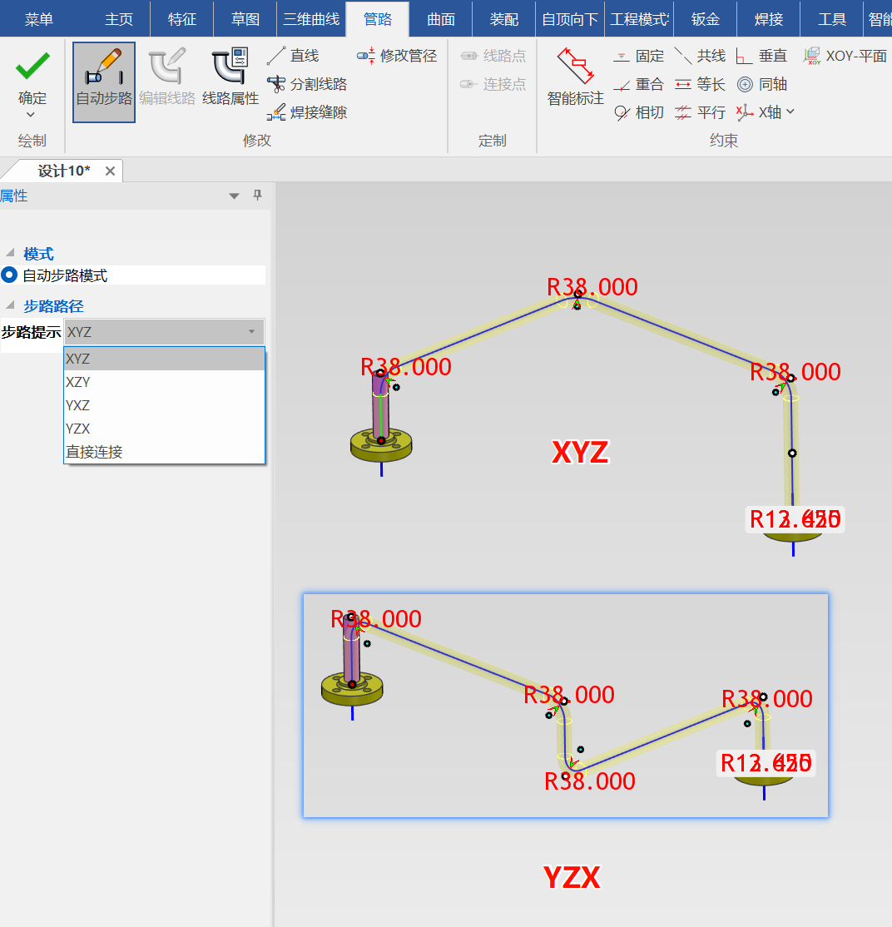Close the 设计10* document tab
The height and width of the screenshot is (927, 892).
[x=110, y=171]
